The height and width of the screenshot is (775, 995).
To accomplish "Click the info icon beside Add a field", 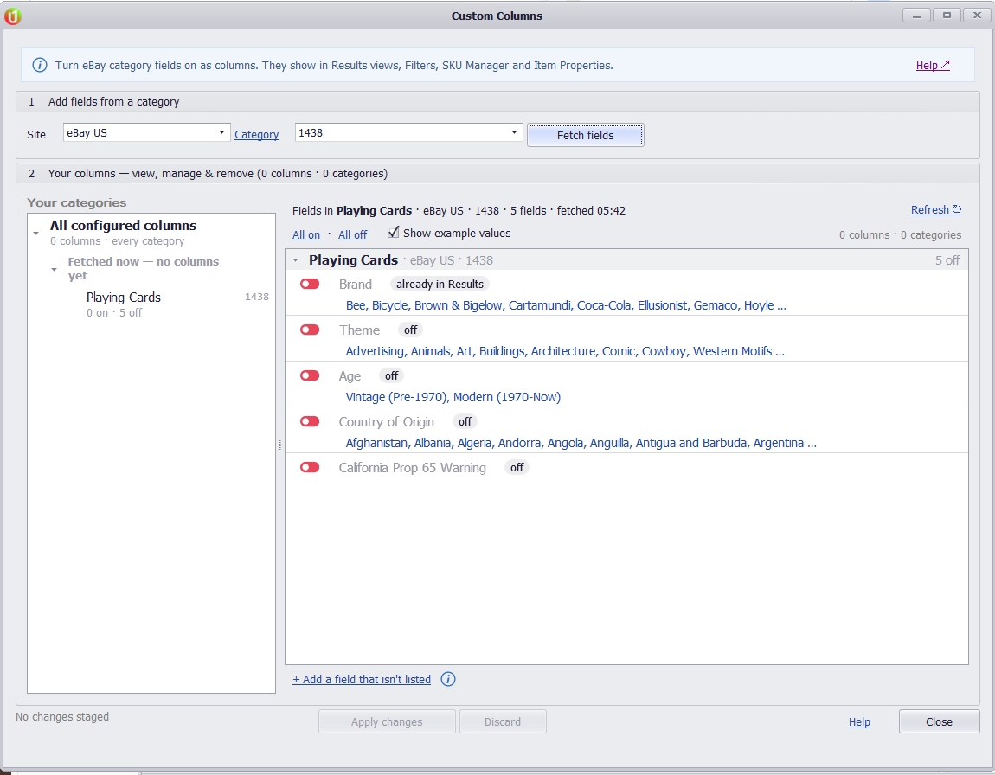I will 448,679.
